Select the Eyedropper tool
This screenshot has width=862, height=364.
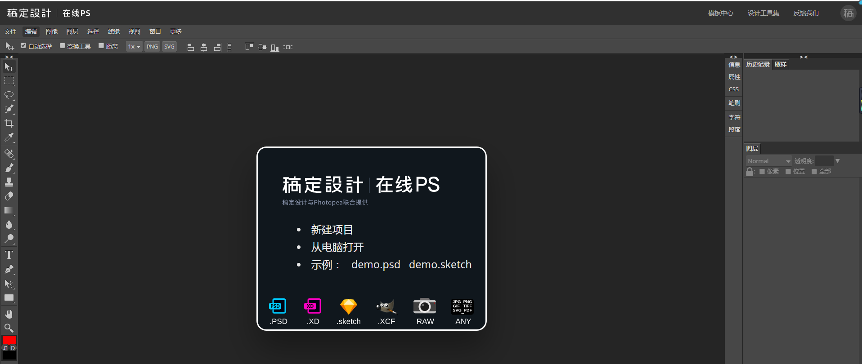(9, 138)
